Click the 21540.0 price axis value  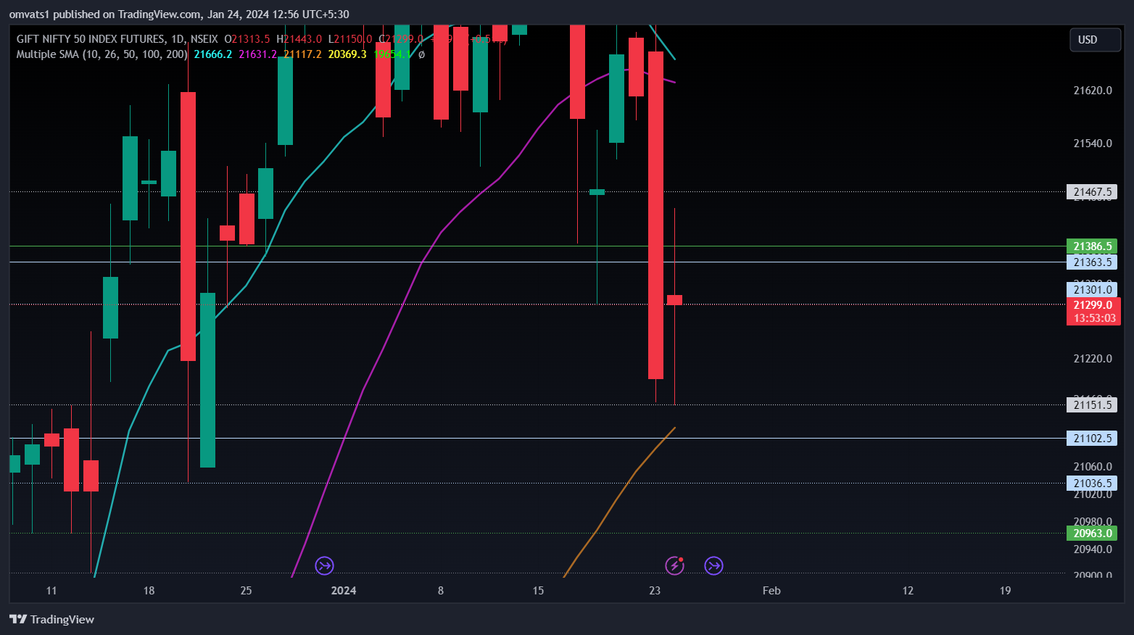tap(1093, 144)
